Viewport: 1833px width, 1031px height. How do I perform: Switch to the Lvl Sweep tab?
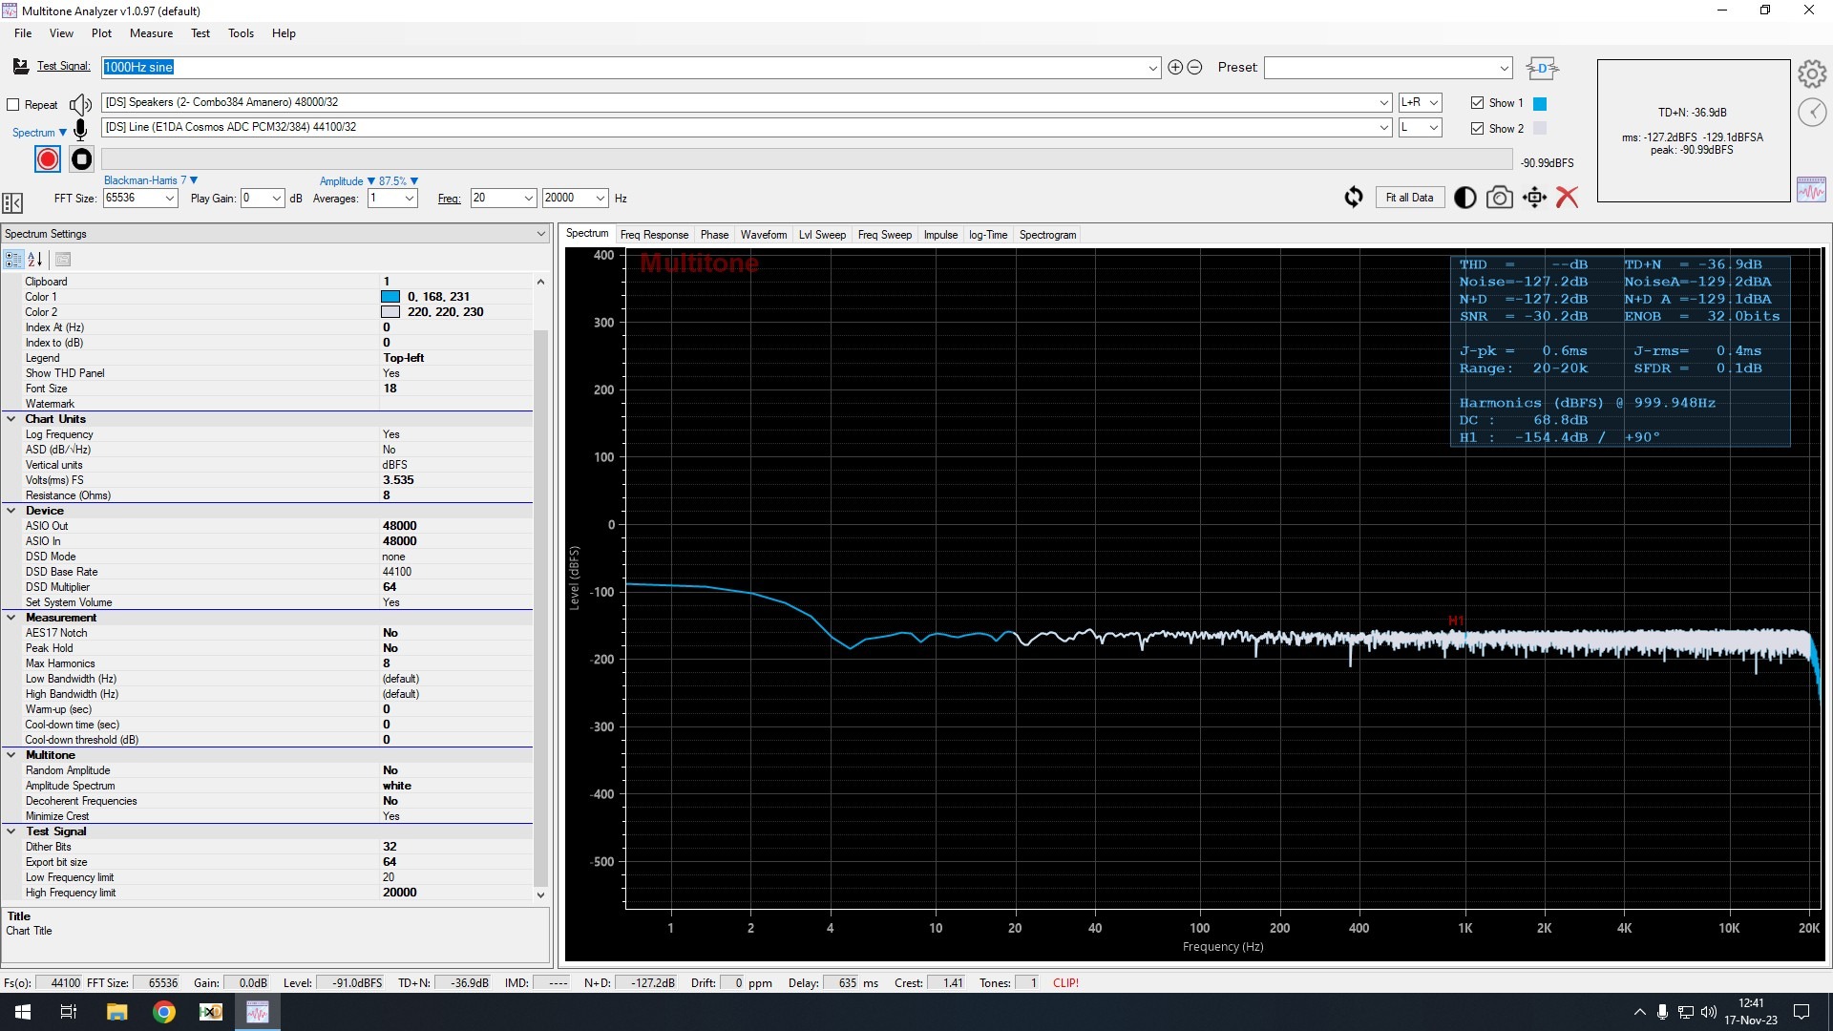click(822, 235)
